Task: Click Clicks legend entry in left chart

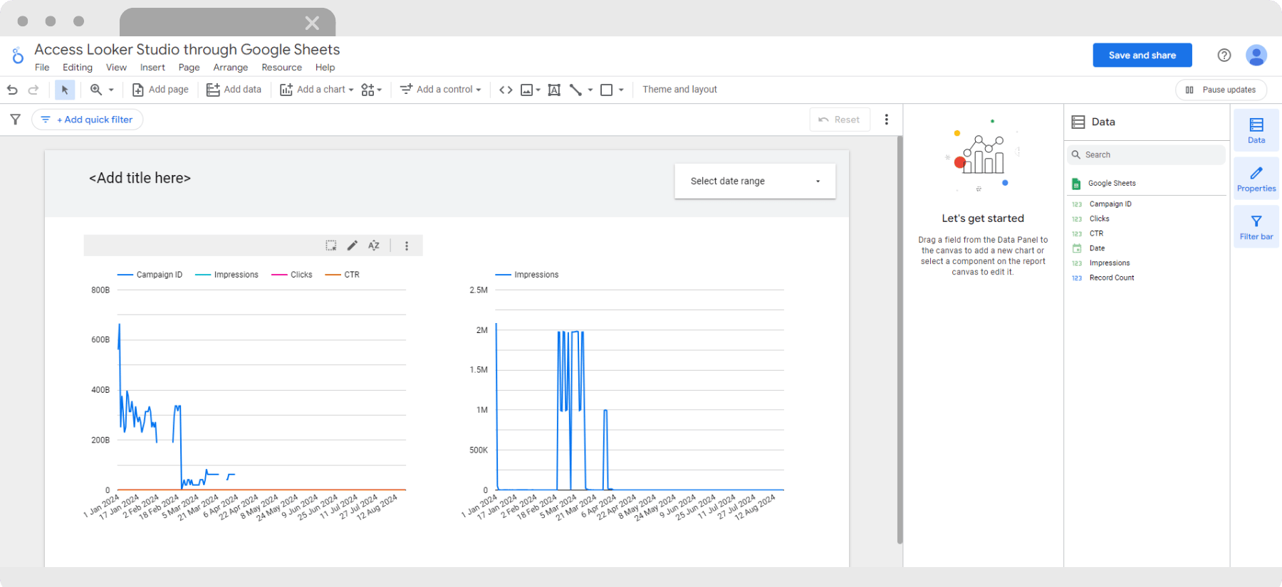Action: pos(293,275)
